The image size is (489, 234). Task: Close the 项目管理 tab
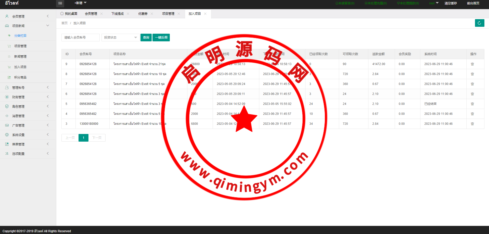(179, 14)
